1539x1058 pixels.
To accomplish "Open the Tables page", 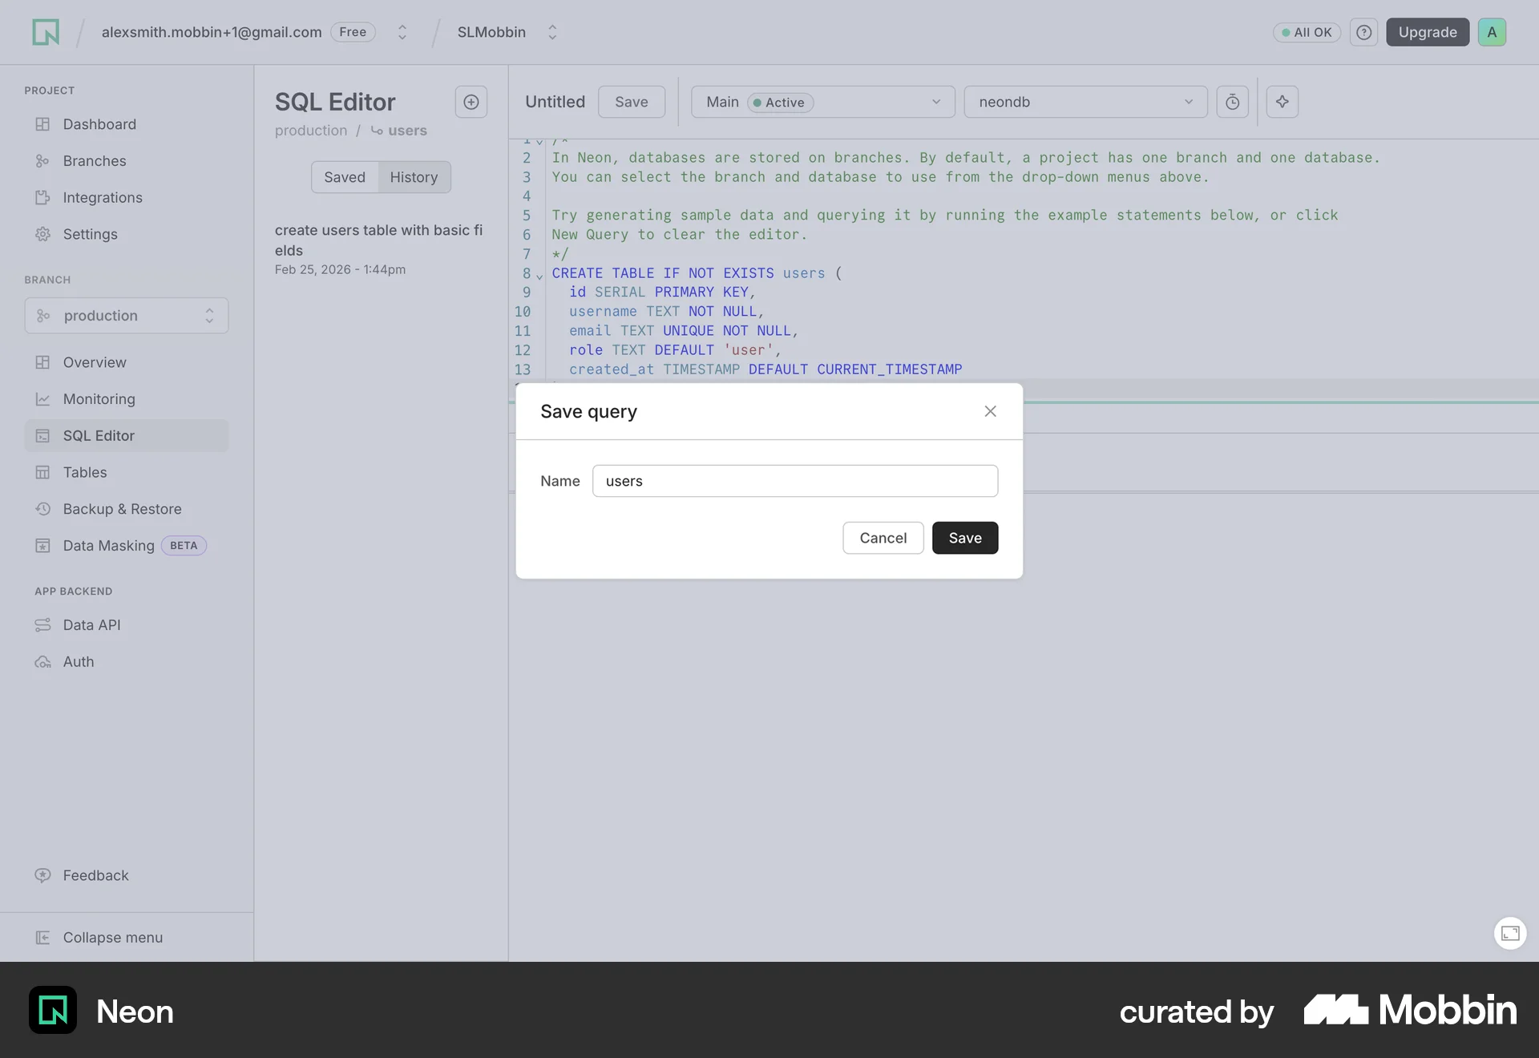I will tap(85, 472).
